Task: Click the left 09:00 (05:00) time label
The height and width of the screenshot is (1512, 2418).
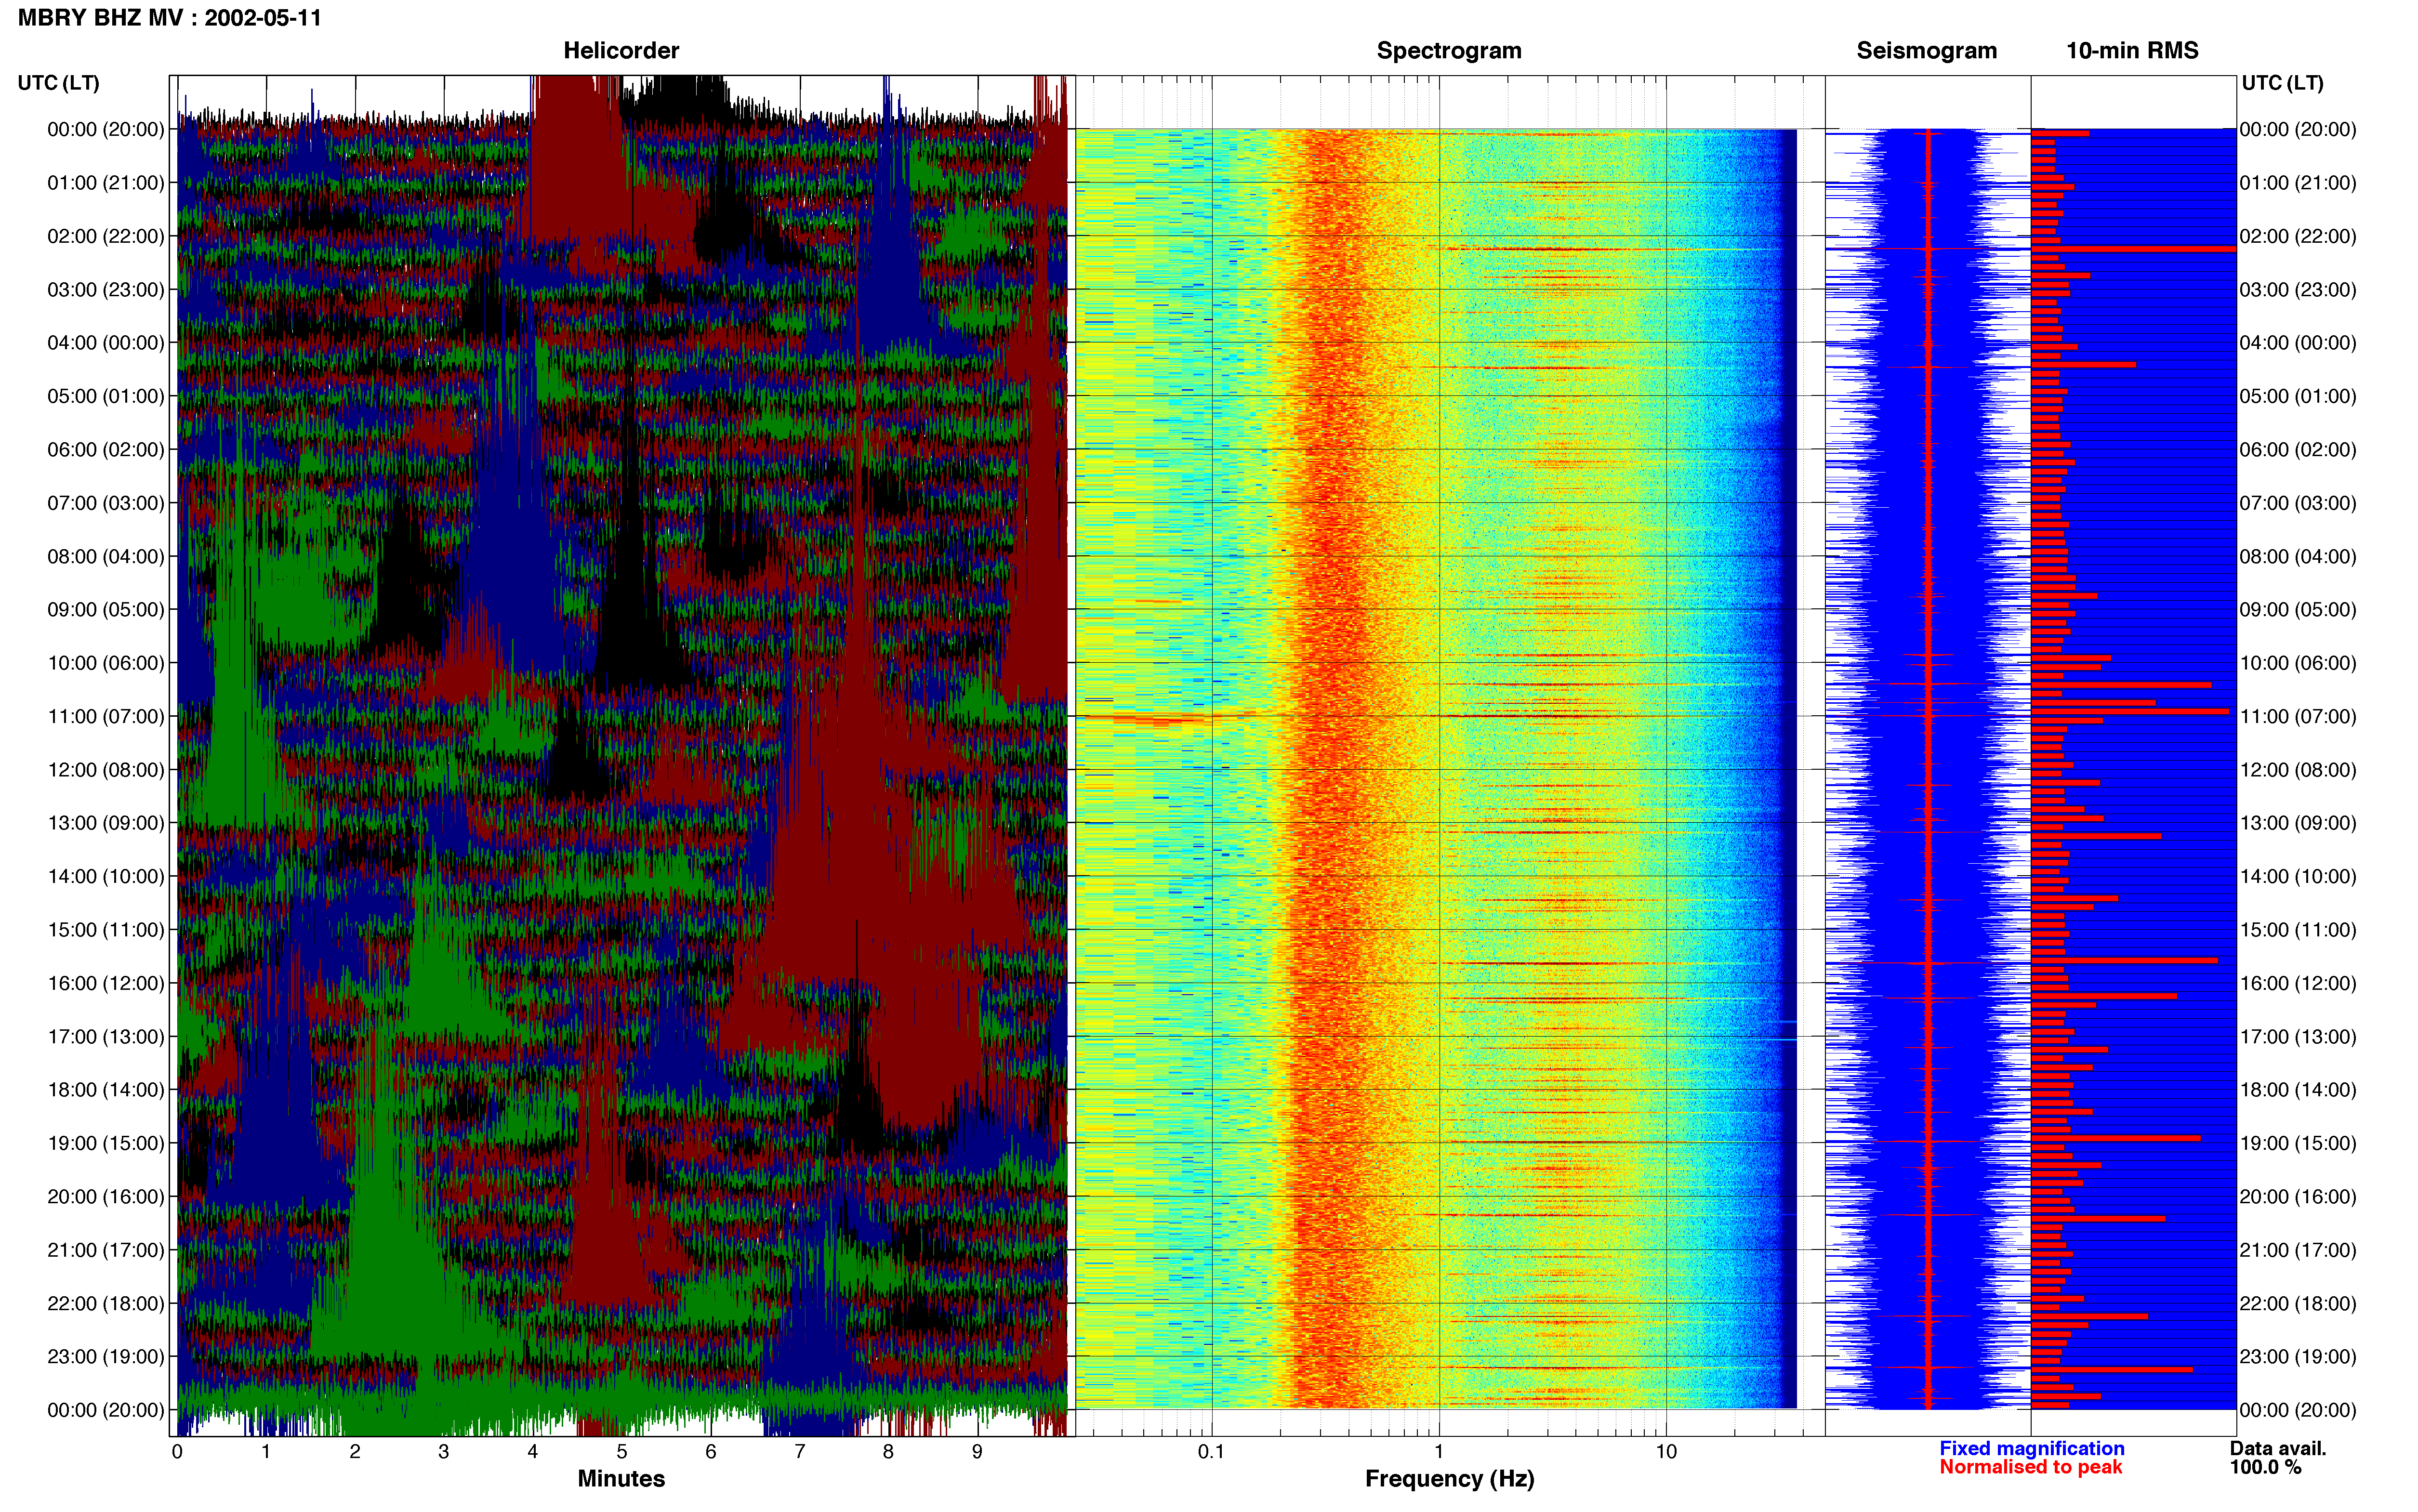Action: tap(106, 610)
